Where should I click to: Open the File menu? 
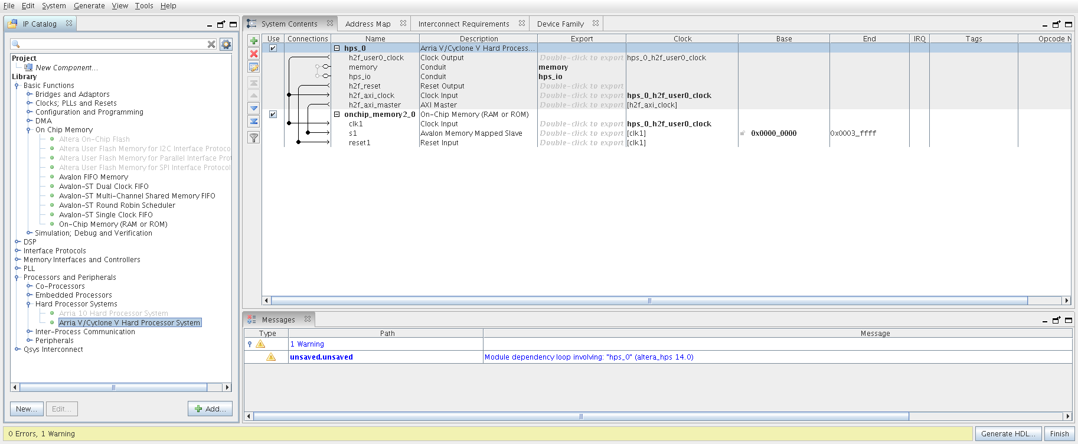pyautogui.click(x=9, y=6)
